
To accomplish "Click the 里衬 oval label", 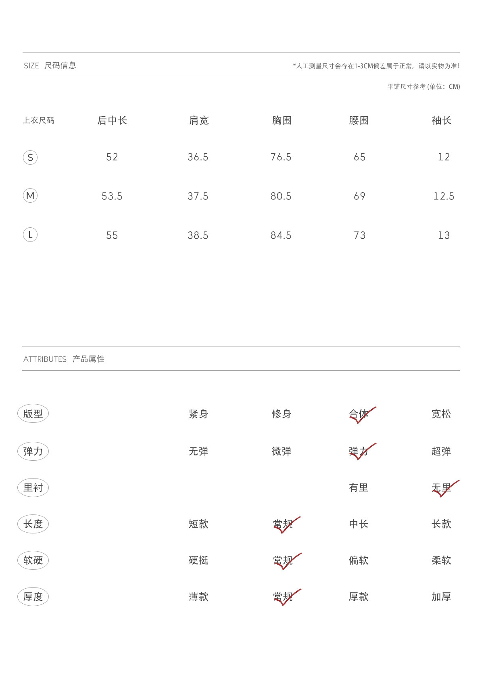I will (33, 487).
